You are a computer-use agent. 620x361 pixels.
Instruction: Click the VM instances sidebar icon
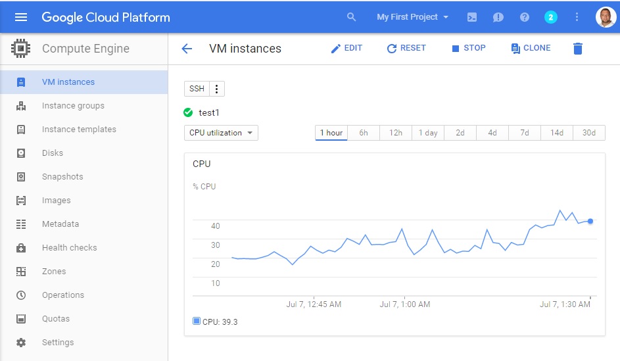tap(21, 82)
